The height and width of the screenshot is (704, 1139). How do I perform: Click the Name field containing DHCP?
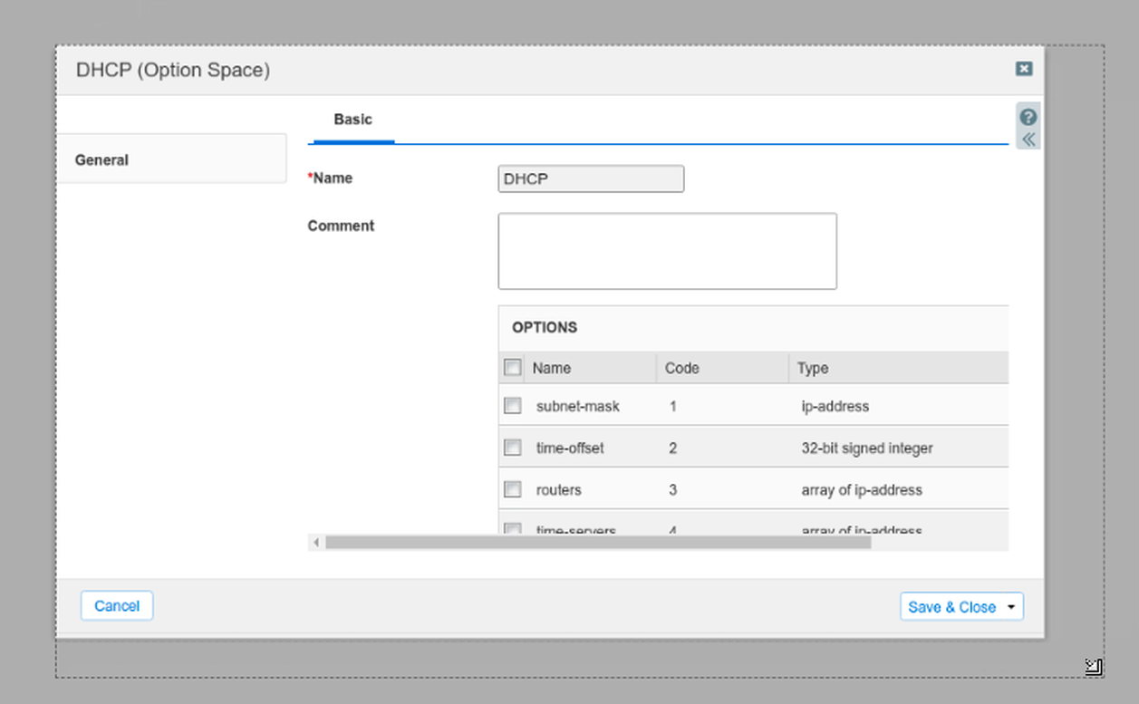coord(591,179)
